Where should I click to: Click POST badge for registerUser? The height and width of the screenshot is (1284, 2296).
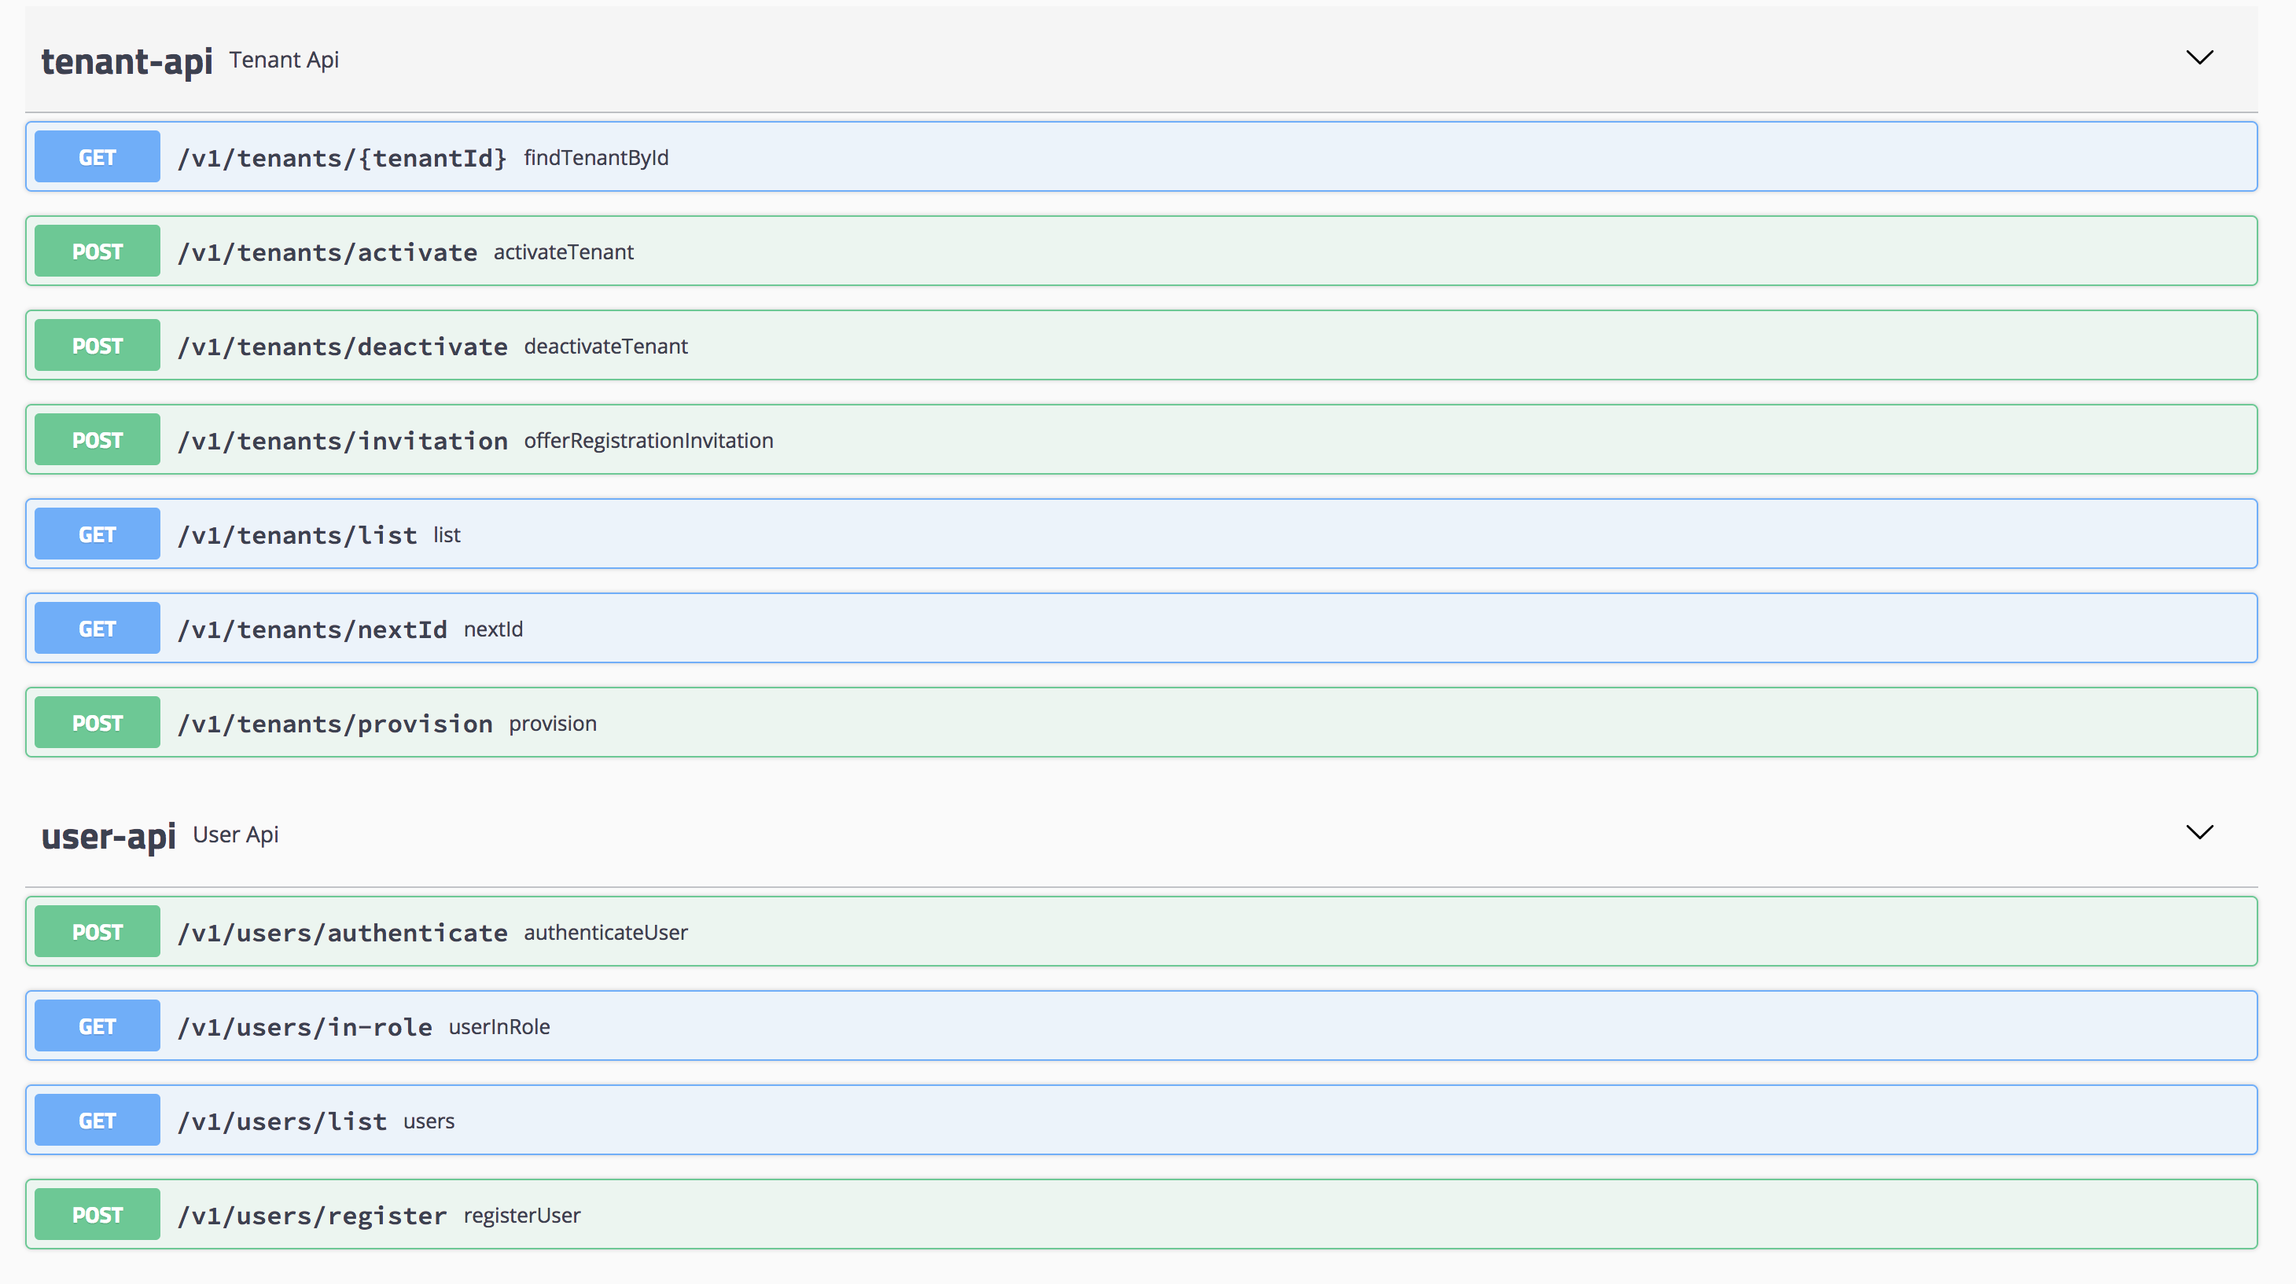pos(98,1216)
